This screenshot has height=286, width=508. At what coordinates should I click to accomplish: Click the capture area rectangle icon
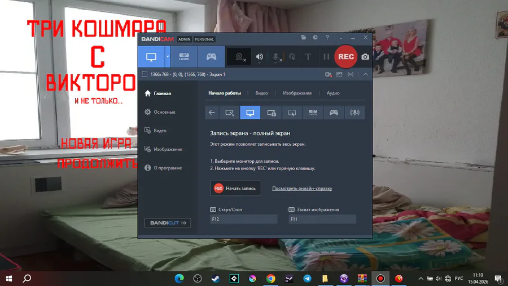(144, 74)
